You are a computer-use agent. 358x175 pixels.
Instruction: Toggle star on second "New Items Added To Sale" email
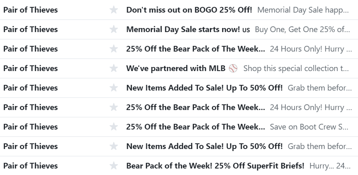[114, 146]
